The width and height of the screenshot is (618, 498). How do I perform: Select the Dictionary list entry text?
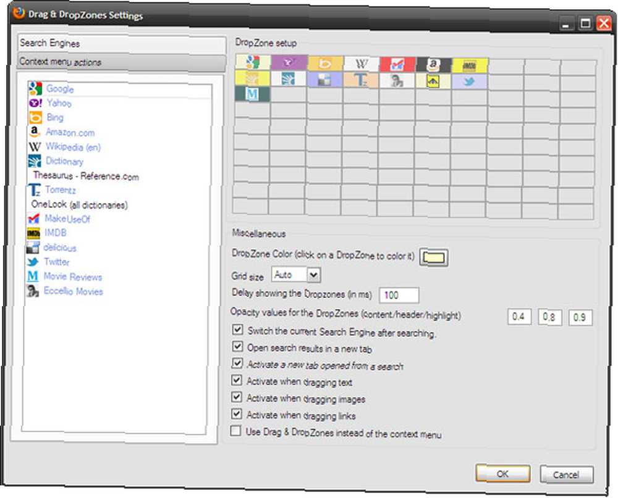(65, 162)
